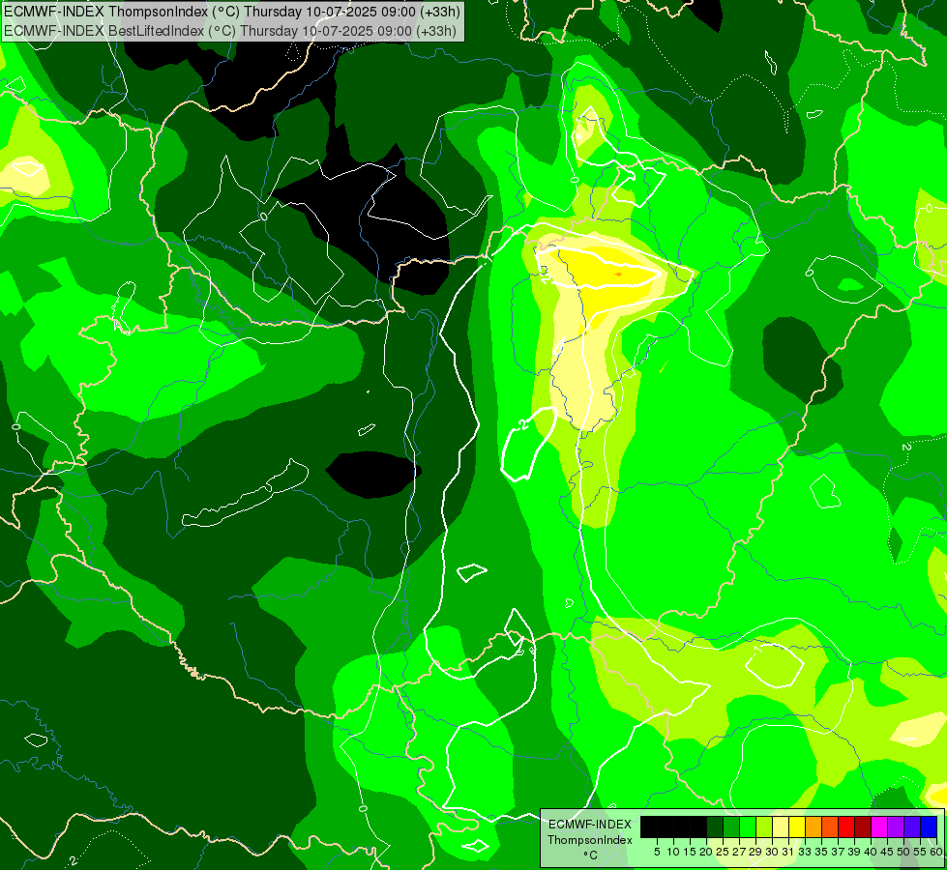Click the legend scale label "29"

755,852
